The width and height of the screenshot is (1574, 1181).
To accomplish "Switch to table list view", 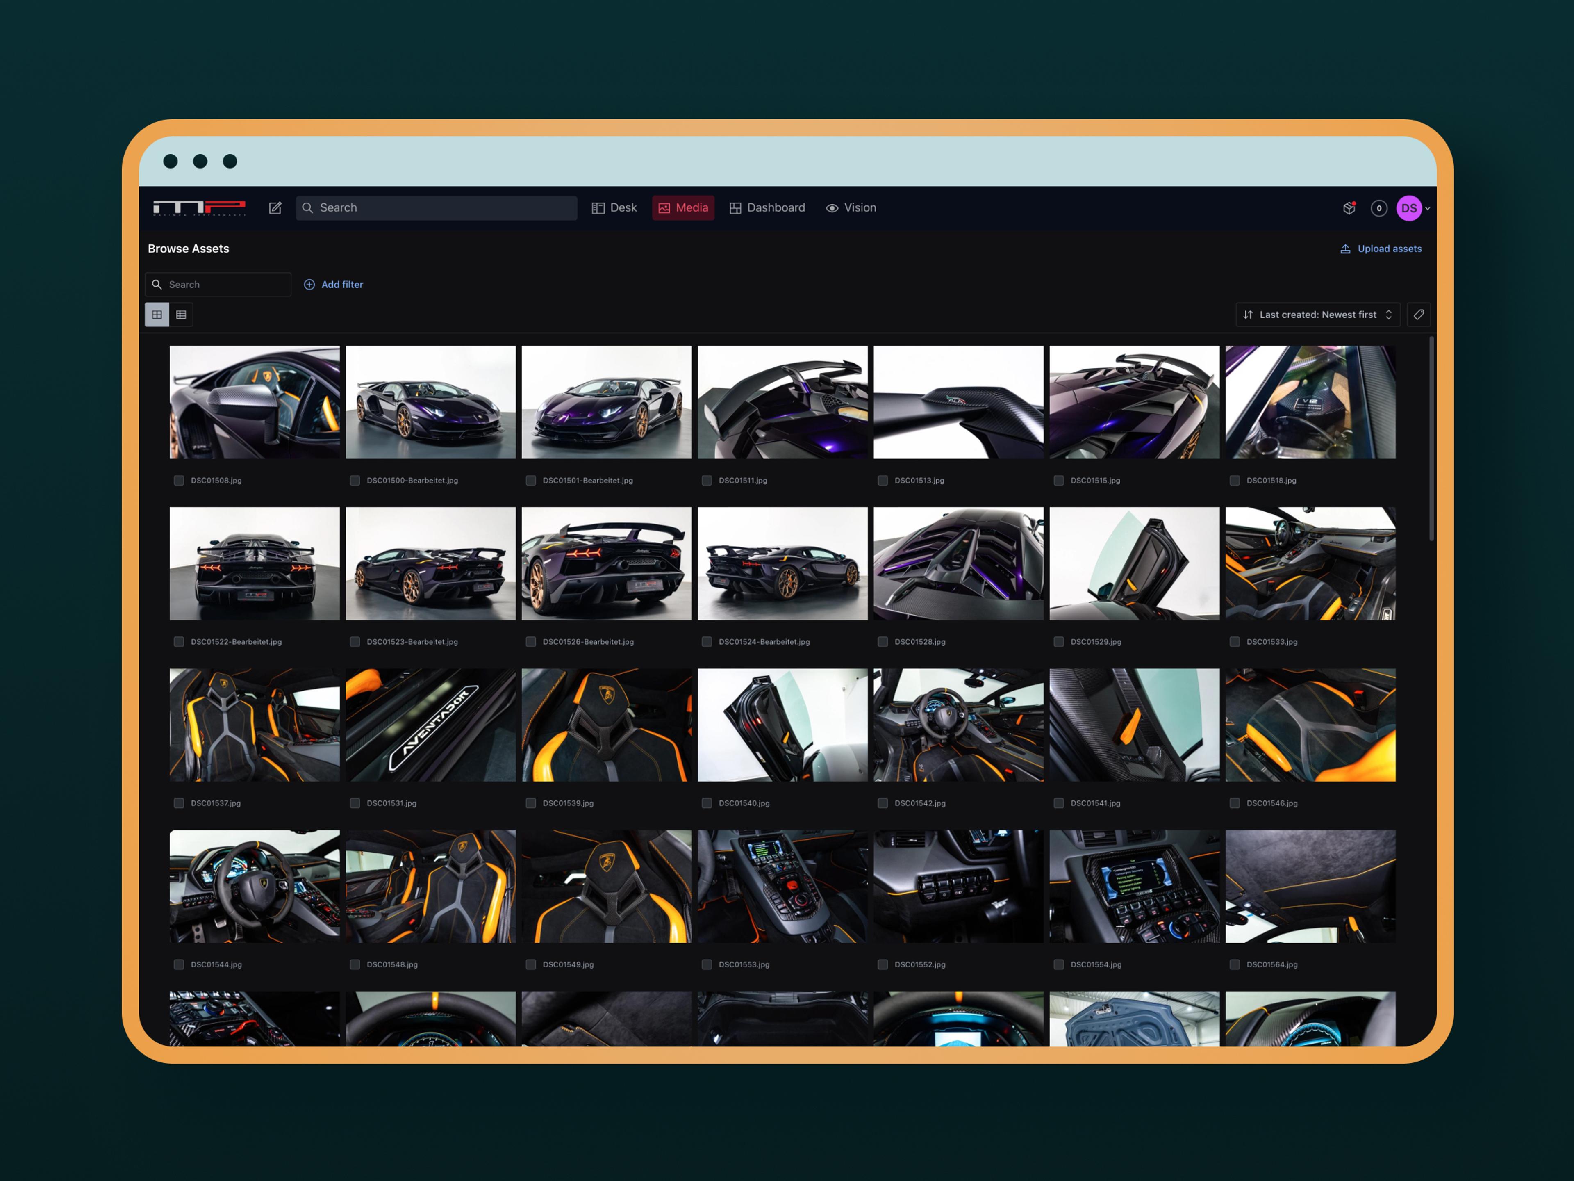I will (182, 315).
